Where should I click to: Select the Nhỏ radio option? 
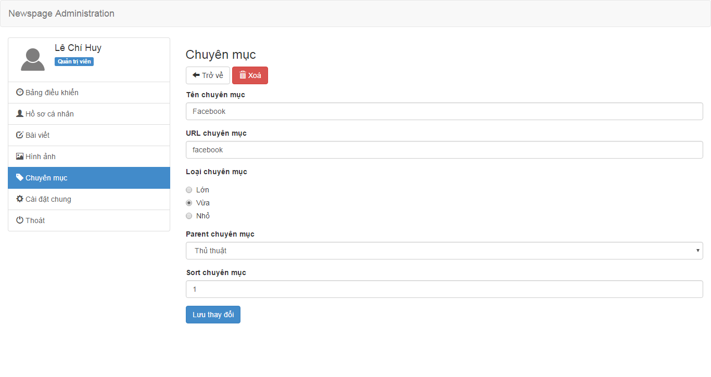(x=189, y=216)
